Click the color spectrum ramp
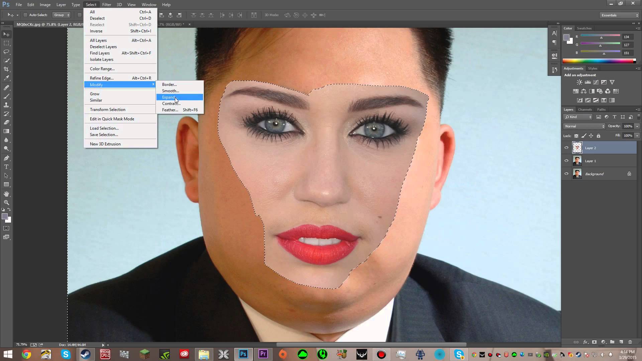The height and width of the screenshot is (361, 642). [599, 61]
